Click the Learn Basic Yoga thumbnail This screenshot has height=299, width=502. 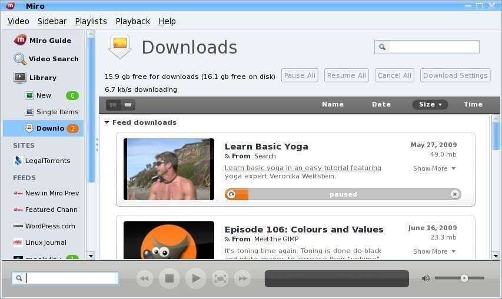(169, 169)
